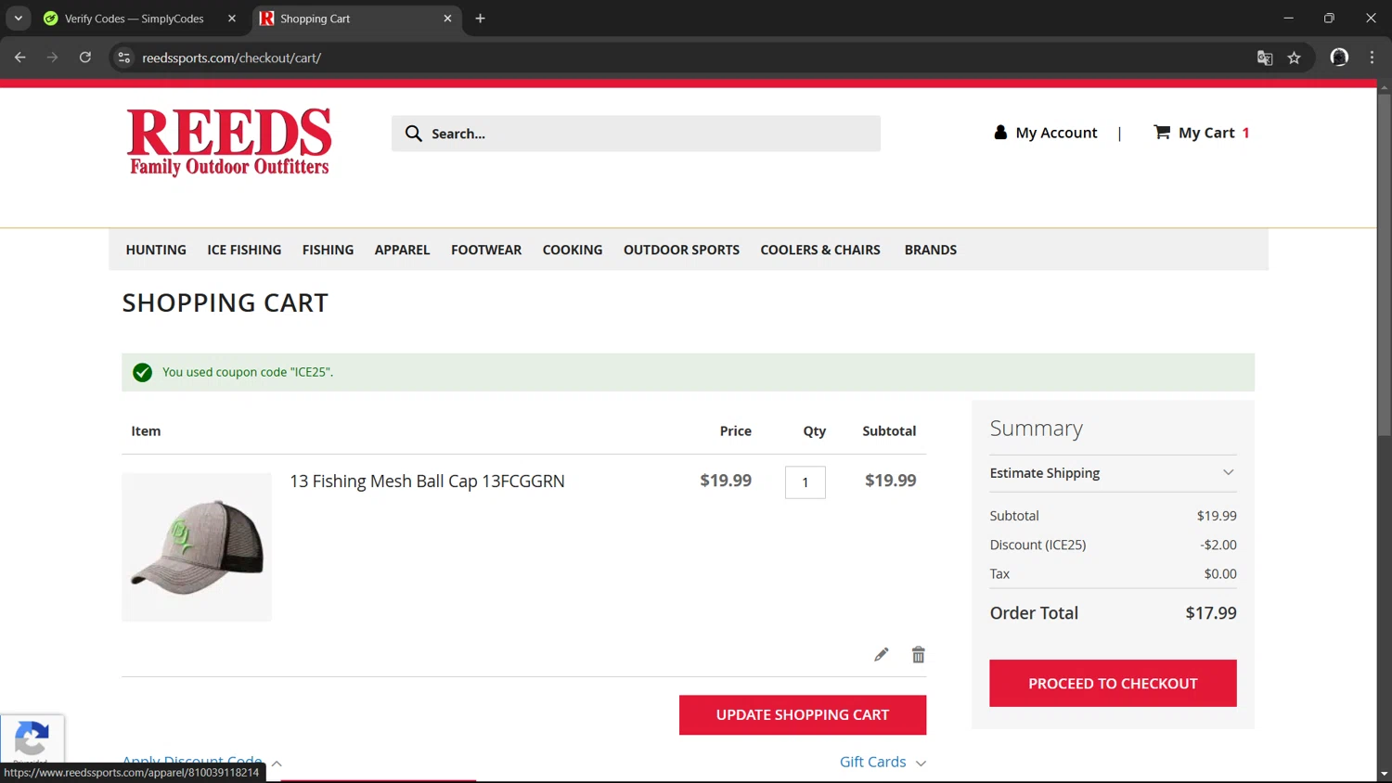Expand the Gift Cards section
Screen dimensions: 1392x783
click(883, 762)
